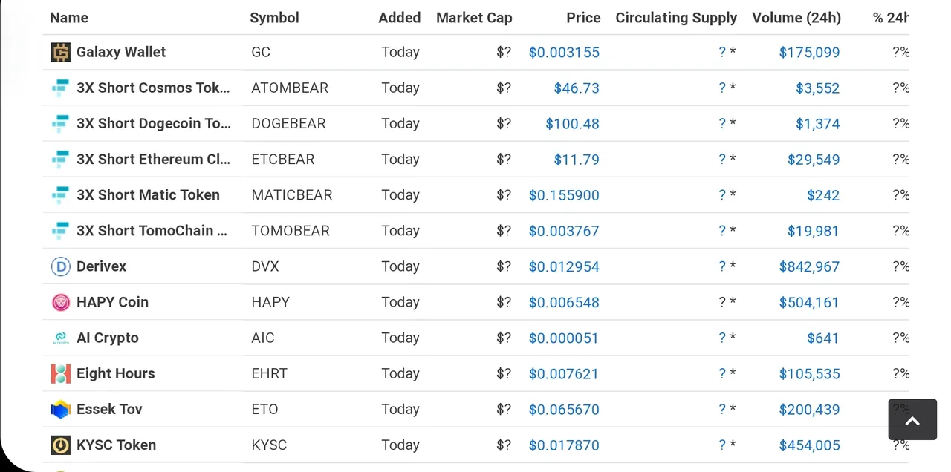Image resolution: width=951 pixels, height=472 pixels.
Task: Click Derivex volume $842,967
Action: (x=809, y=267)
